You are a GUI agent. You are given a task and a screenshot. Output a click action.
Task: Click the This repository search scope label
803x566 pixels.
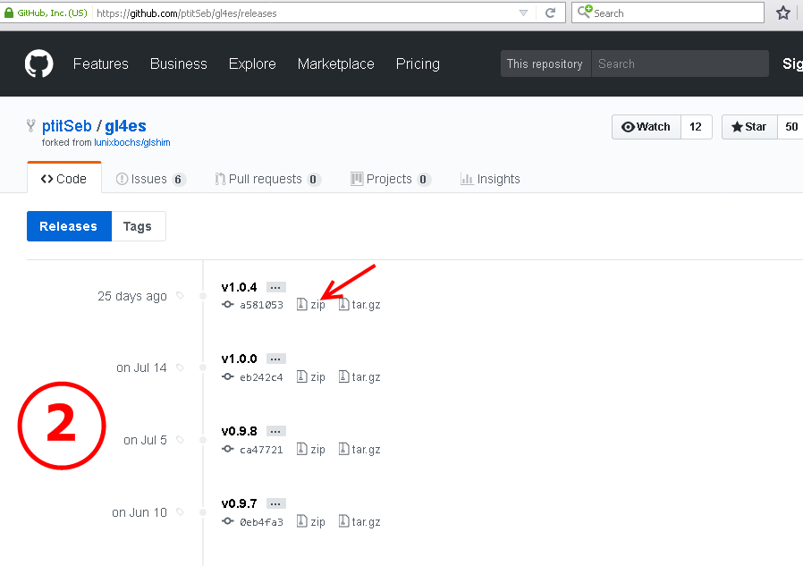point(545,63)
